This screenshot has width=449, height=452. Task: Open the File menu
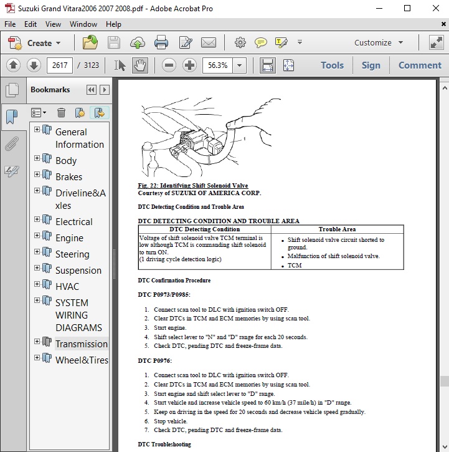click(x=10, y=24)
